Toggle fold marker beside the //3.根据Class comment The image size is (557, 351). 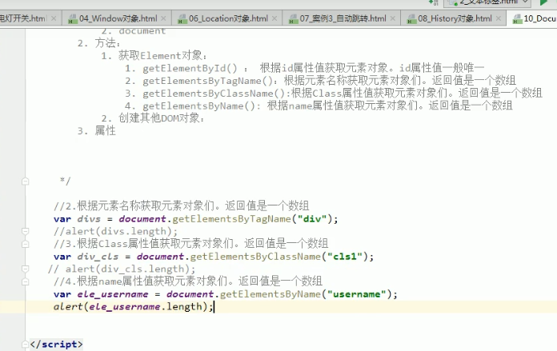point(26,244)
